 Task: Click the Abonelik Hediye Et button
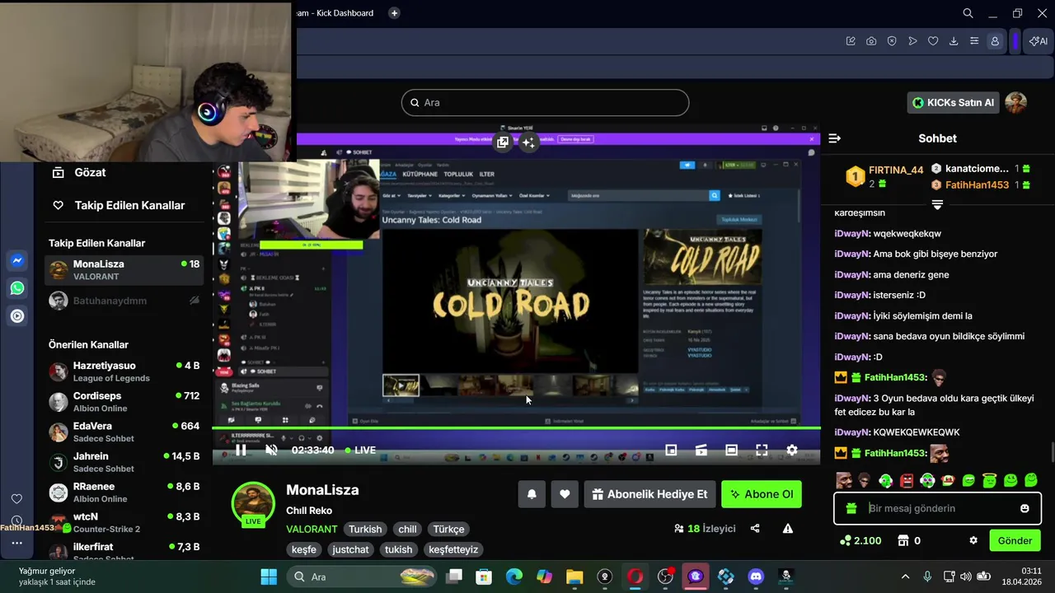coord(649,494)
